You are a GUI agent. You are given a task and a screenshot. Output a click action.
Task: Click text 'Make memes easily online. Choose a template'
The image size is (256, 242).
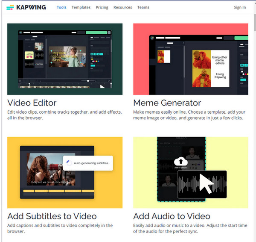pyautogui.click(x=179, y=112)
